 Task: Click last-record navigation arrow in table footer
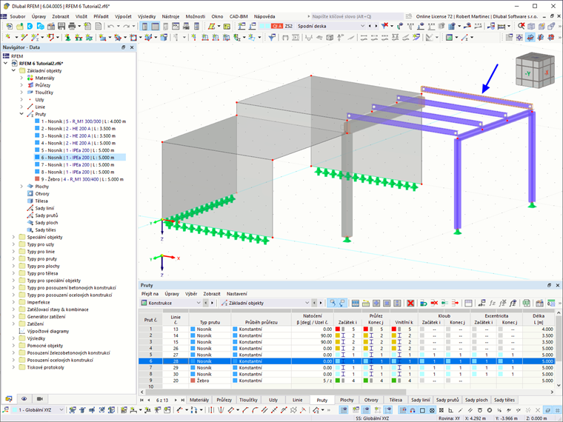point(183,400)
